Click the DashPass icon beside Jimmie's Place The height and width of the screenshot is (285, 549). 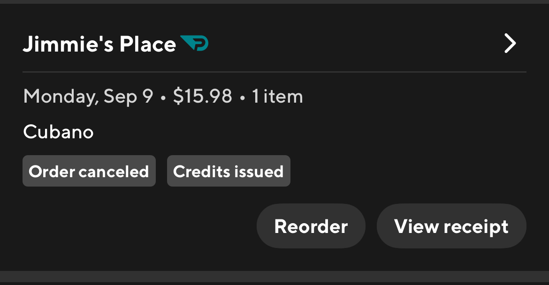[194, 44]
